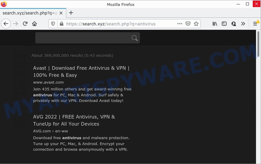Open the Firefox account icon
Viewport: 261px width, 164px height.
point(234,24)
